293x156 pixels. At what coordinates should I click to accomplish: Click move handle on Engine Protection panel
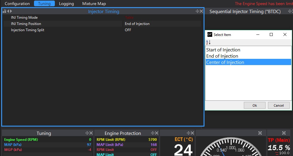pyautogui.click(x=153, y=133)
